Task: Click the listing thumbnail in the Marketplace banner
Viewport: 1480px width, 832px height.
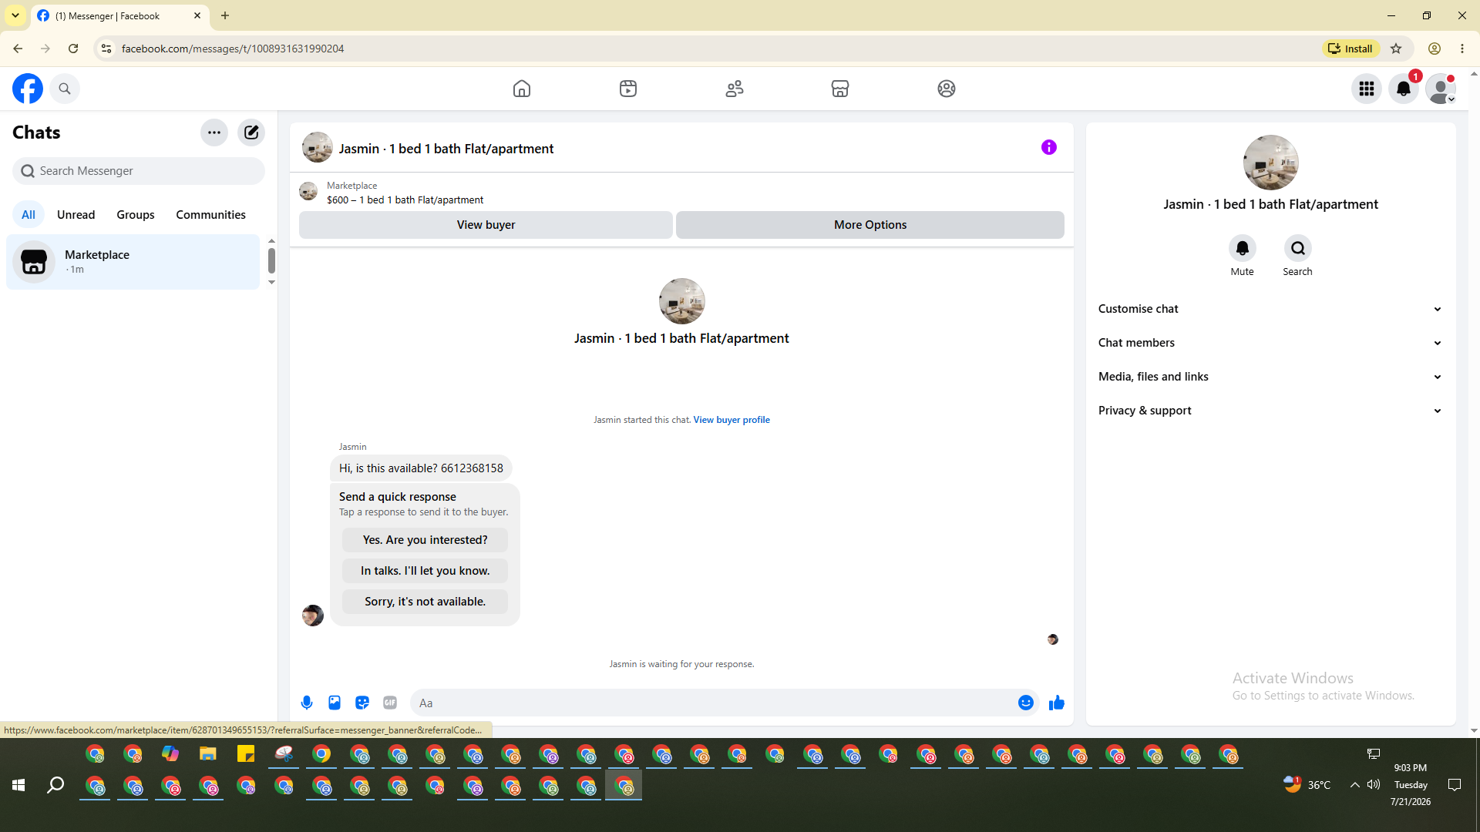Action: click(308, 192)
